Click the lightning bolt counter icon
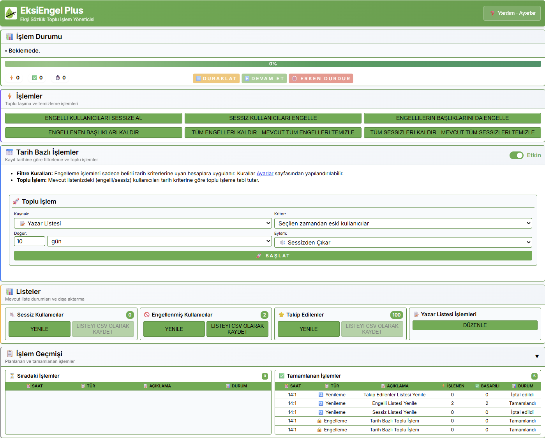The width and height of the screenshot is (545, 438). pos(11,78)
